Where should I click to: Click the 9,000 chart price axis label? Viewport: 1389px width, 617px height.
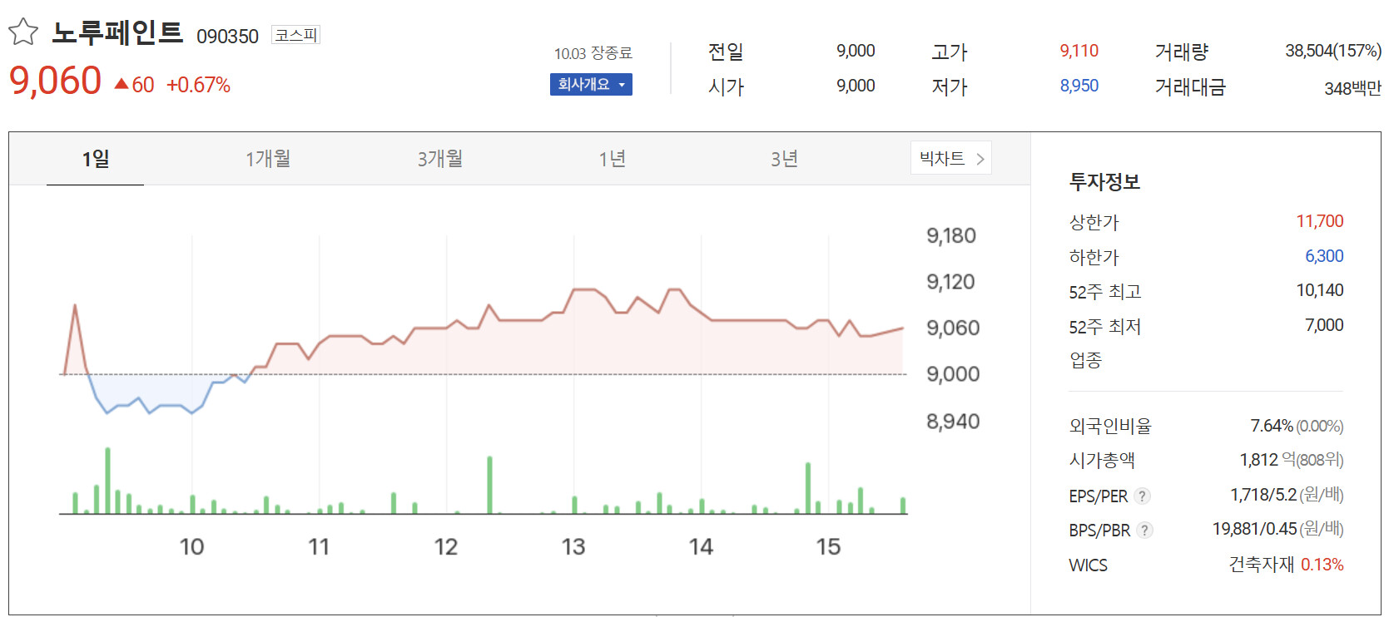point(953,374)
